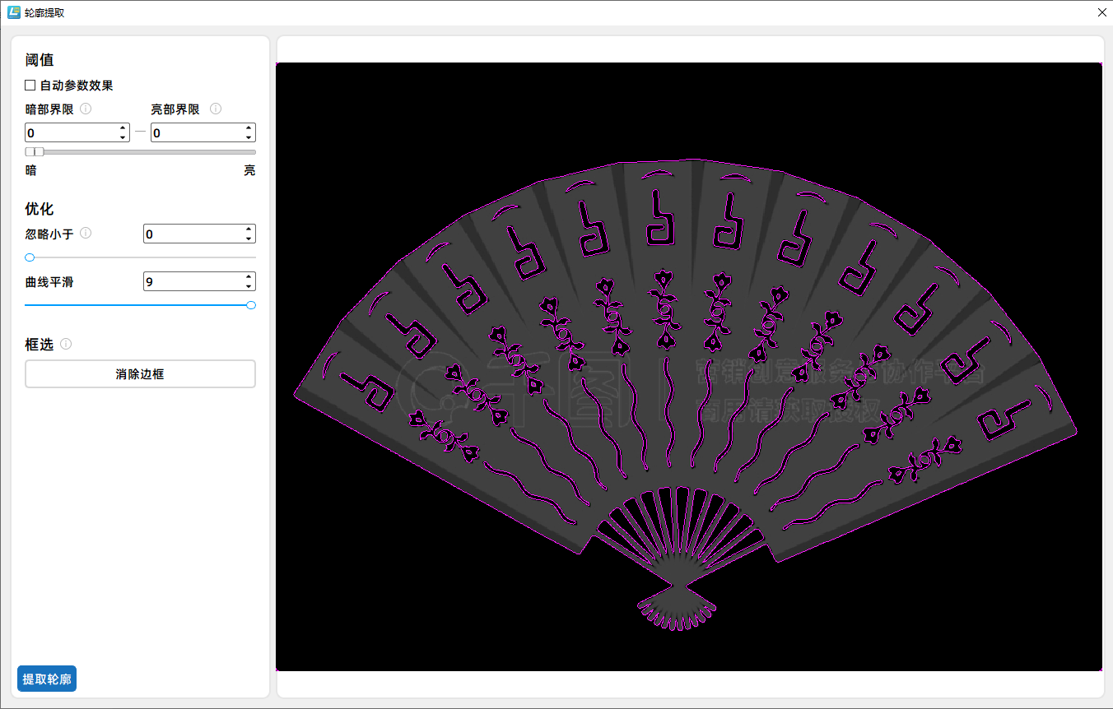1113x709 pixels.
Task: Click the info icon beside 暗部界限
Action: (x=86, y=109)
